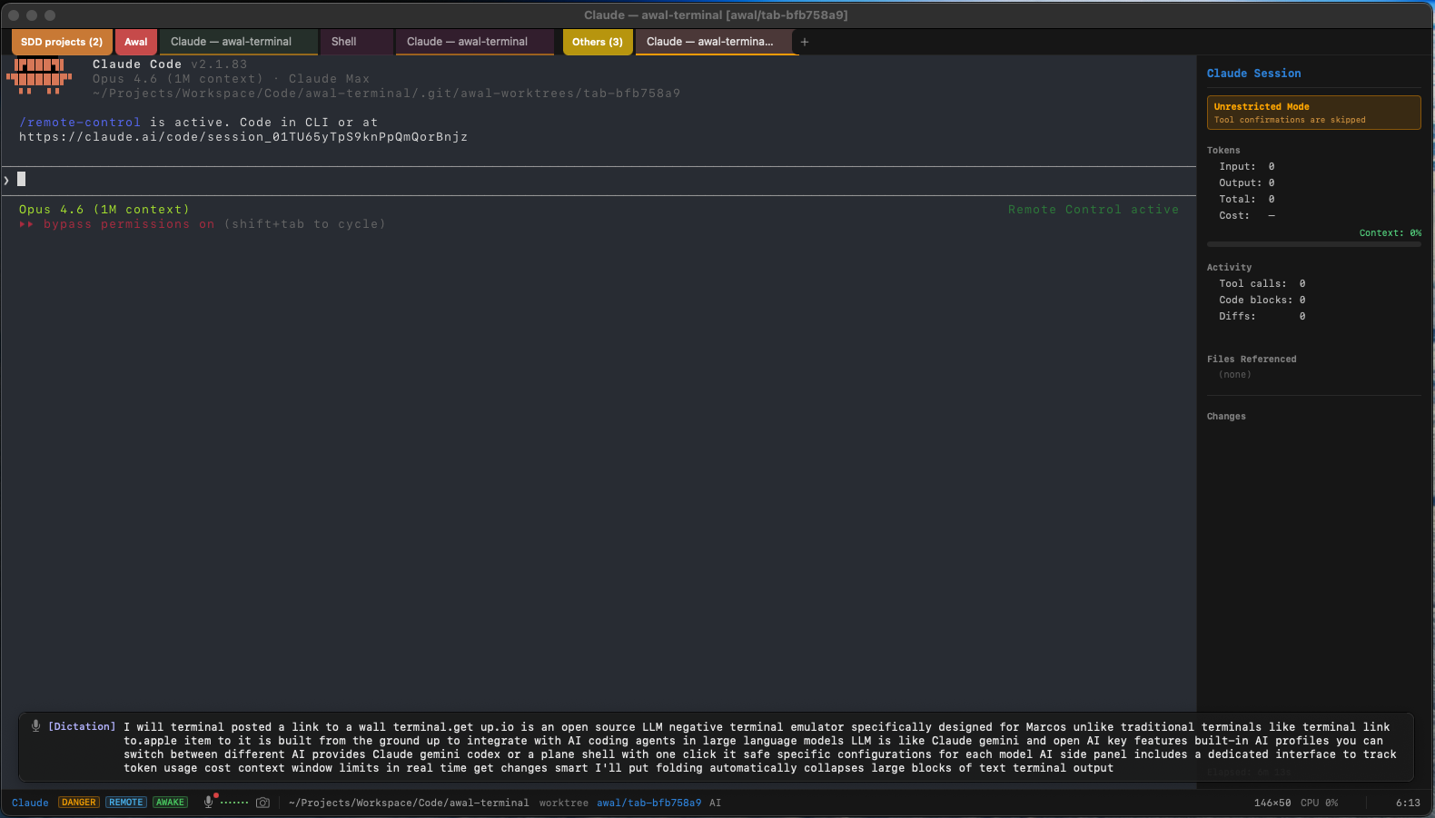
Task: Click the worktree path under Claude Code header
Action: pyautogui.click(x=386, y=94)
